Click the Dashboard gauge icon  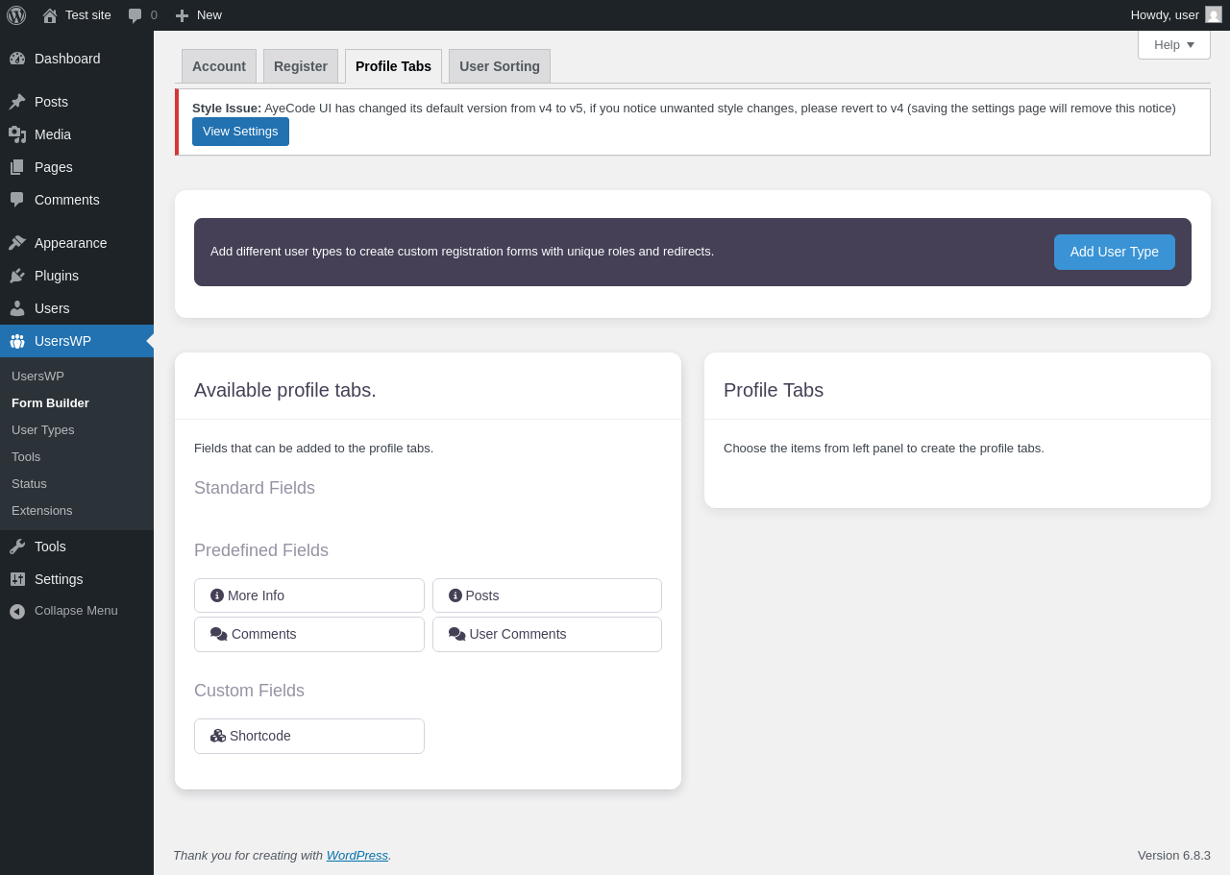point(17,59)
